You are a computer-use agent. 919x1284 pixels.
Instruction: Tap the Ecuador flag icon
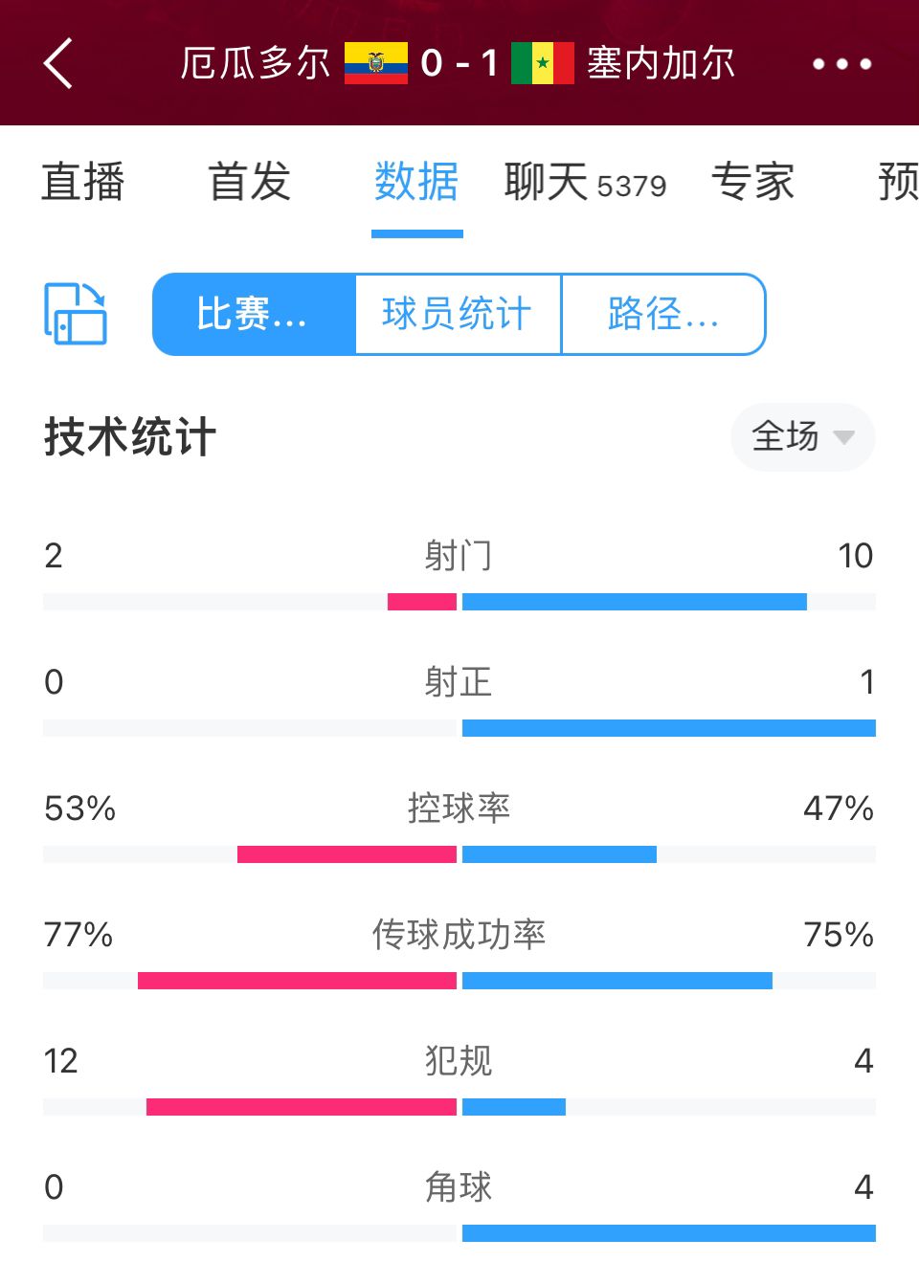click(376, 63)
